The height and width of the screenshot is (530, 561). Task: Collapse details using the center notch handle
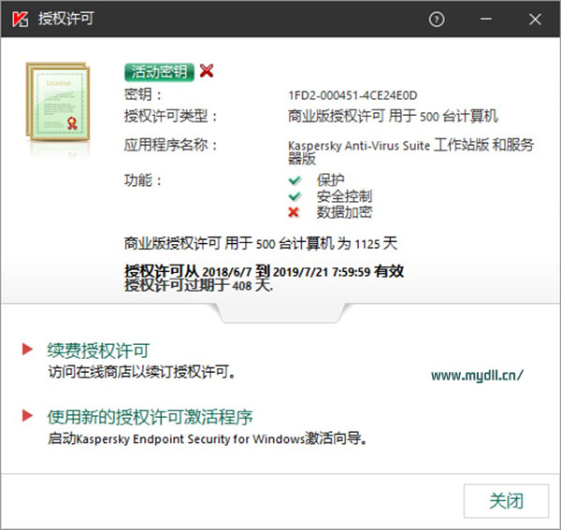click(280, 312)
